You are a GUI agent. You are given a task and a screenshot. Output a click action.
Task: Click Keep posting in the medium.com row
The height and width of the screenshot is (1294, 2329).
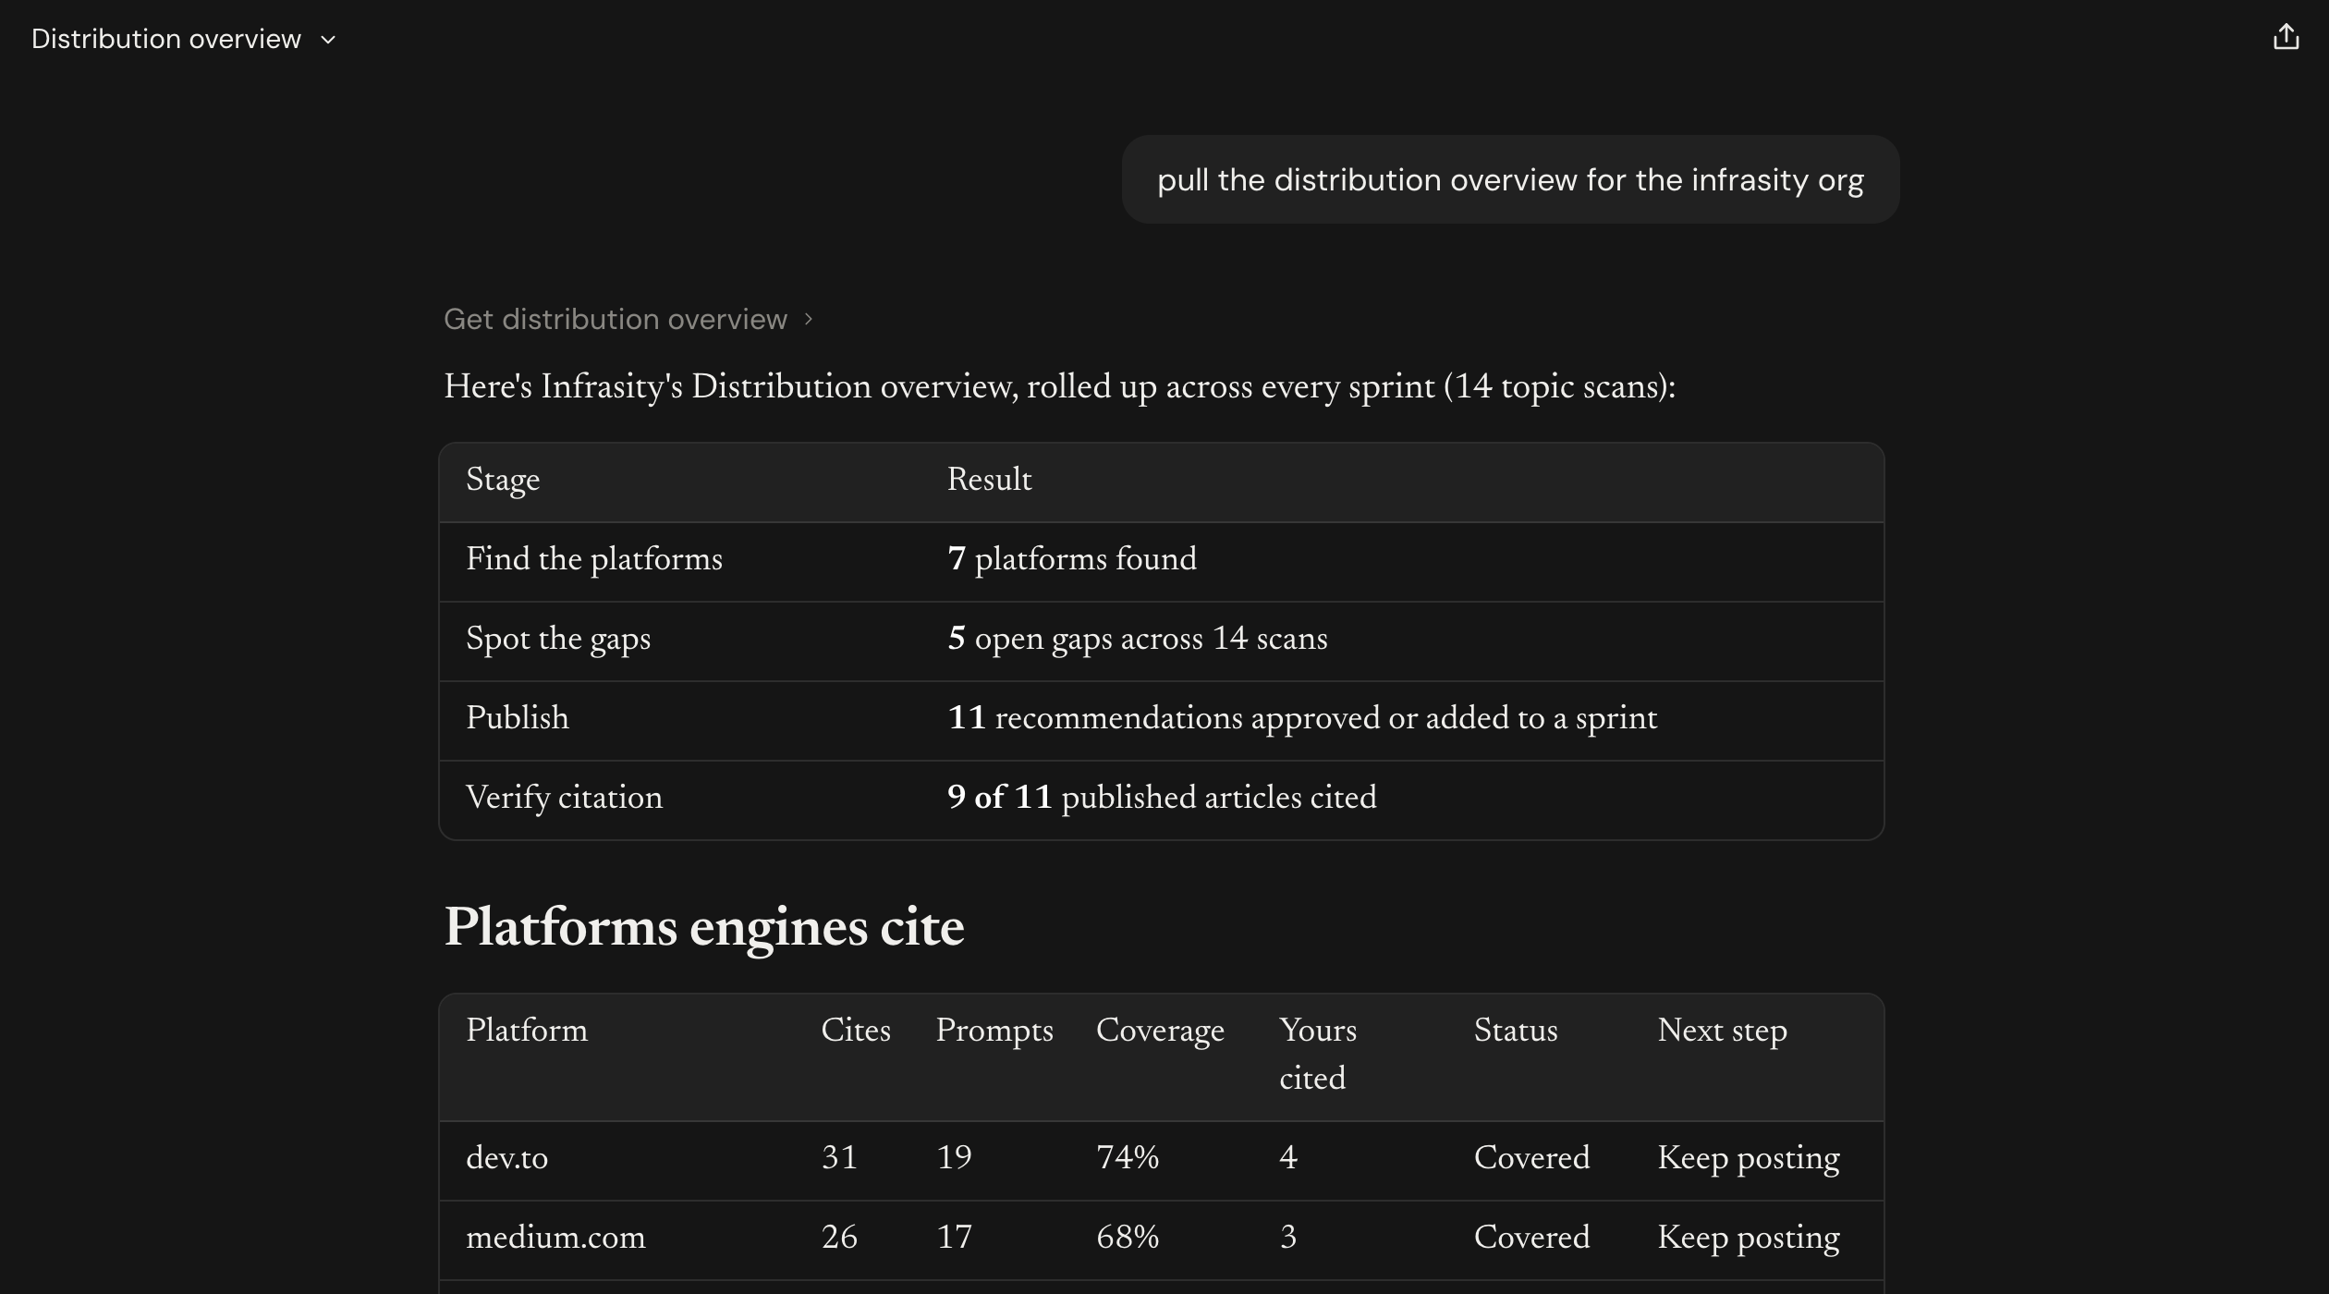(1749, 1239)
